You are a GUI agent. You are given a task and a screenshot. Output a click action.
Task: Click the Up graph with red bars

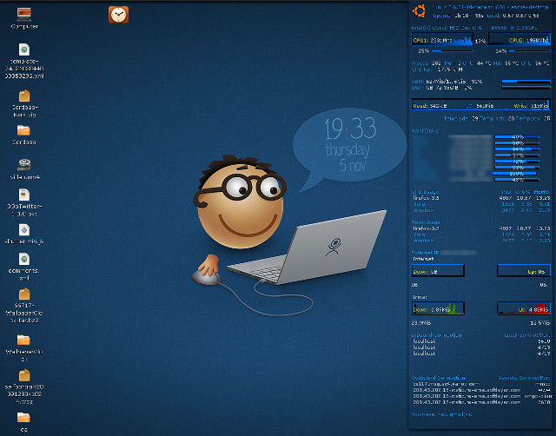523,308
